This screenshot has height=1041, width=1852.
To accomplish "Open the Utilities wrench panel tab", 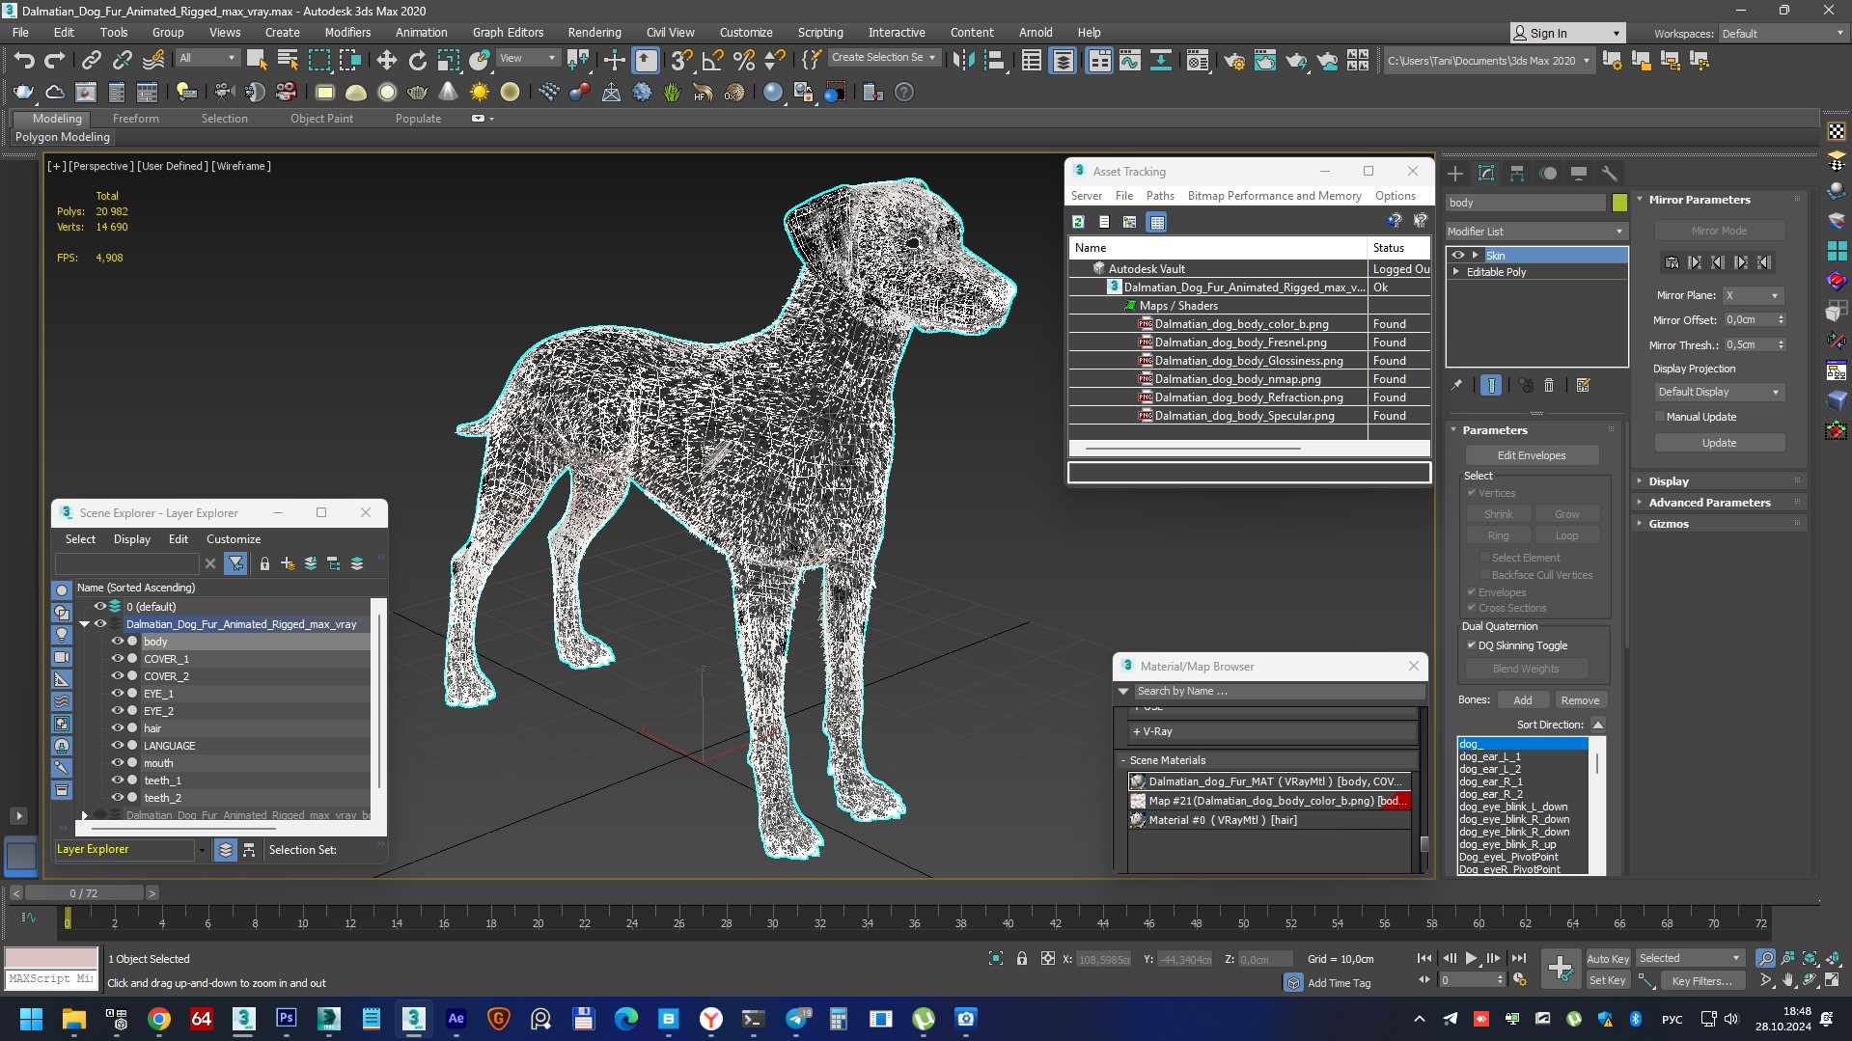I will pyautogui.click(x=1609, y=174).
